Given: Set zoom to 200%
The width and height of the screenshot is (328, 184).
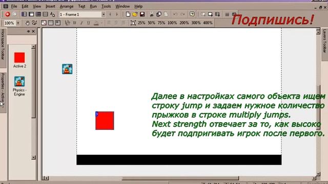Looking at the screenshot, I should 184,22.
